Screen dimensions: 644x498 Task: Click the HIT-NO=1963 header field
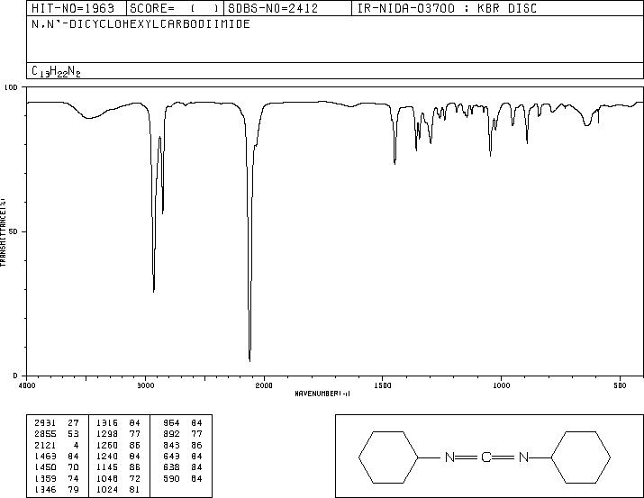pyautogui.click(x=77, y=8)
